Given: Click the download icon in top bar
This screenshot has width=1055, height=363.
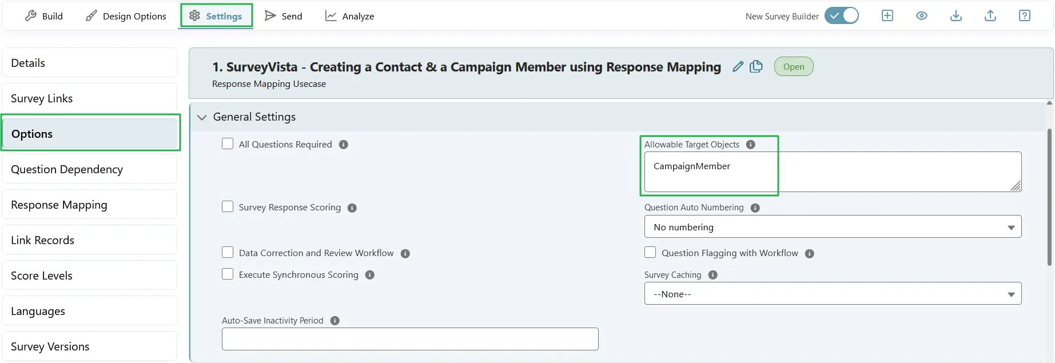Looking at the screenshot, I should (x=956, y=15).
